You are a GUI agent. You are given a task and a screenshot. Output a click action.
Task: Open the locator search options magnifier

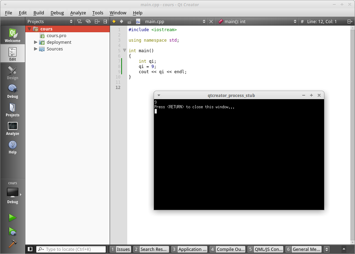(41, 249)
